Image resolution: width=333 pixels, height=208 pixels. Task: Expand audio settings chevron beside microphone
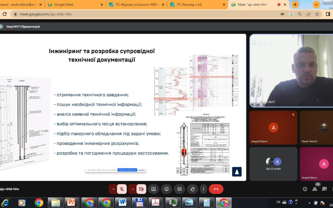113,189
